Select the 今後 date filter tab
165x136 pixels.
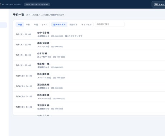[x=20, y=25]
